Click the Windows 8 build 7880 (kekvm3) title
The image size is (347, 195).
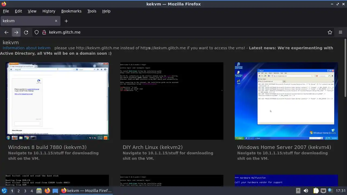coord(47,147)
